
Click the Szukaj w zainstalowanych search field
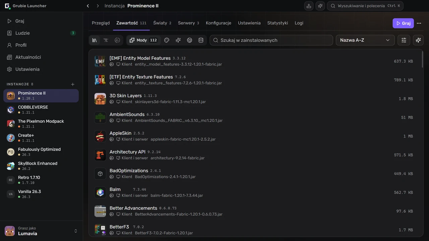coord(271,40)
